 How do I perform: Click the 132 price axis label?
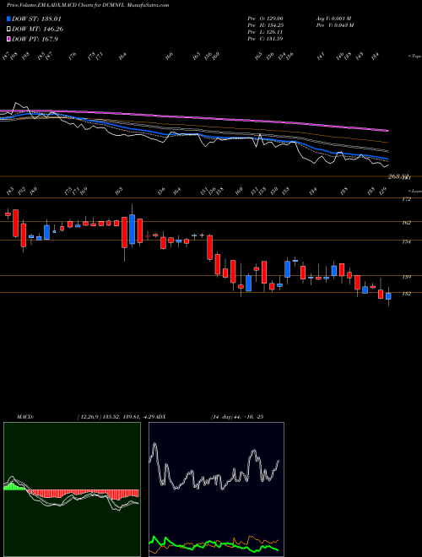[407, 294]
